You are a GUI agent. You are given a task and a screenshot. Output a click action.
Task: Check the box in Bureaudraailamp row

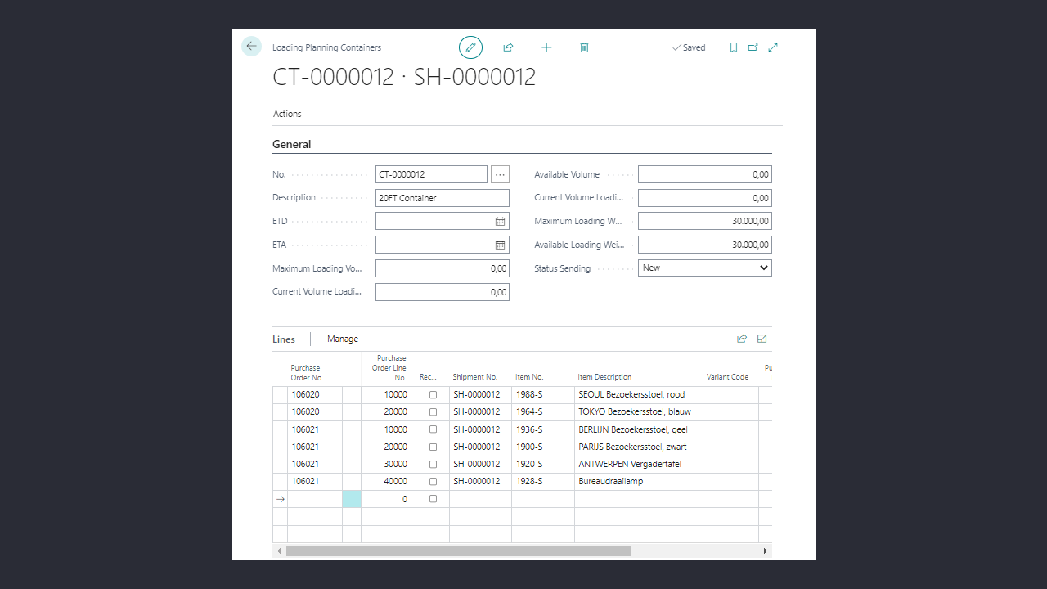tap(433, 482)
